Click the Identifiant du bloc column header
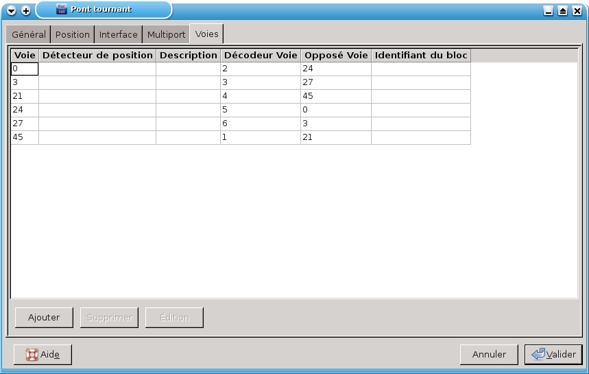This screenshot has height=374, width=589. (421, 55)
